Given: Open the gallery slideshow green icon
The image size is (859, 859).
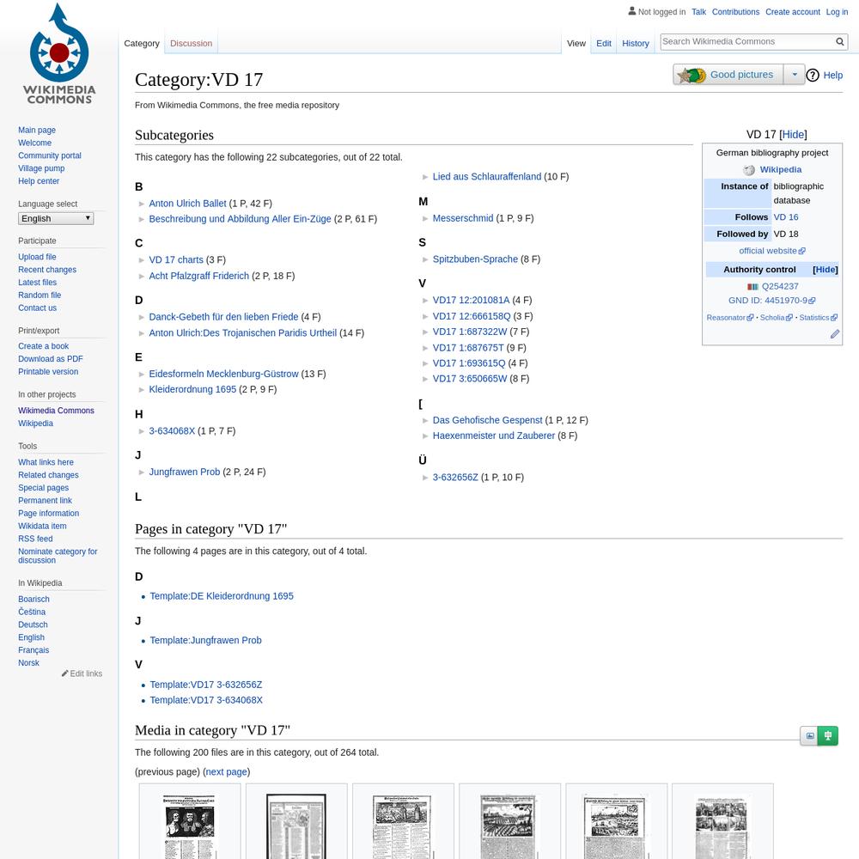Looking at the screenshot, I should pos(828,736).
